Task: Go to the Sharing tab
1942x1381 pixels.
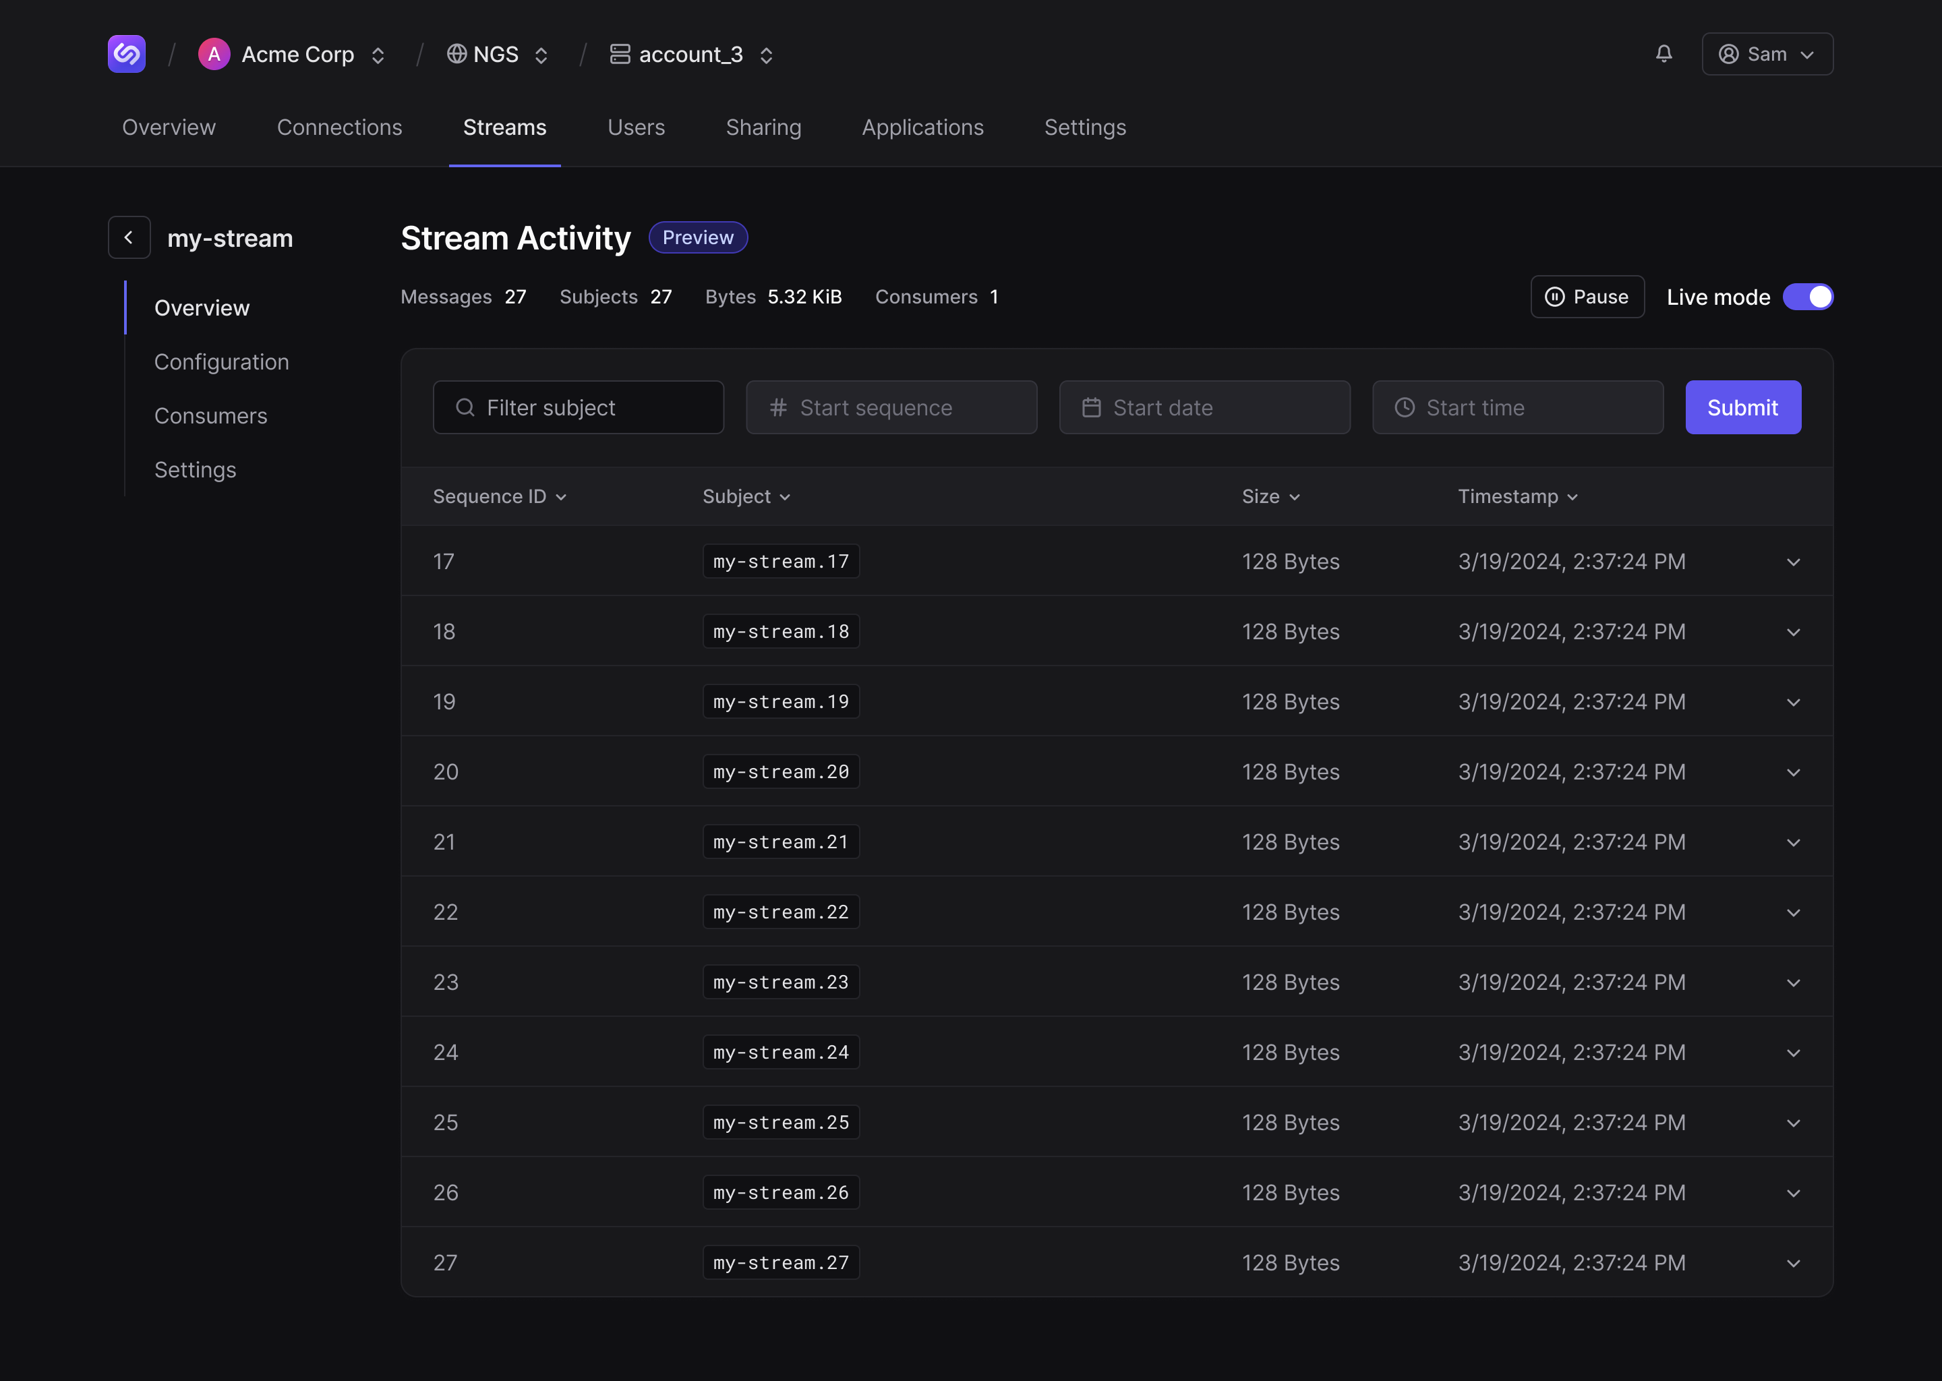Action: point(763,127)
